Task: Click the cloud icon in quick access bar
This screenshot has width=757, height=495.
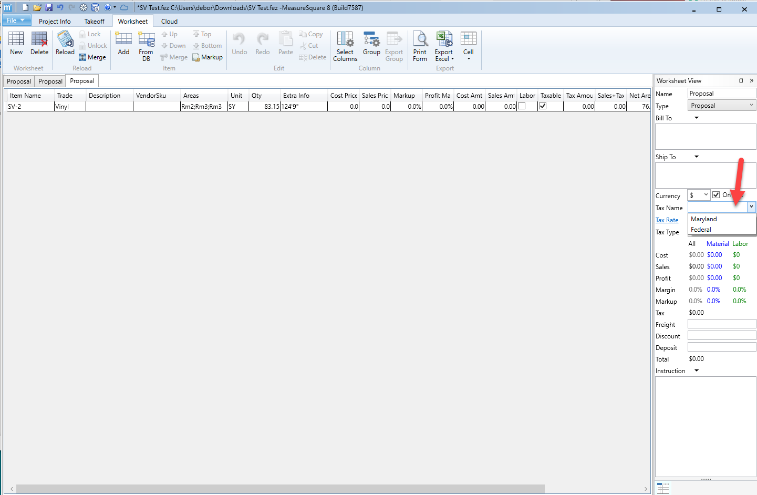Action: [x=124, y=7]
